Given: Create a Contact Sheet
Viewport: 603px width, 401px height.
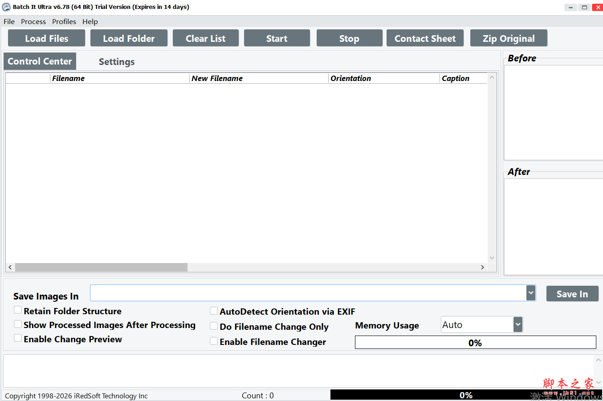Looking at the screenshot, I should 425,38.
